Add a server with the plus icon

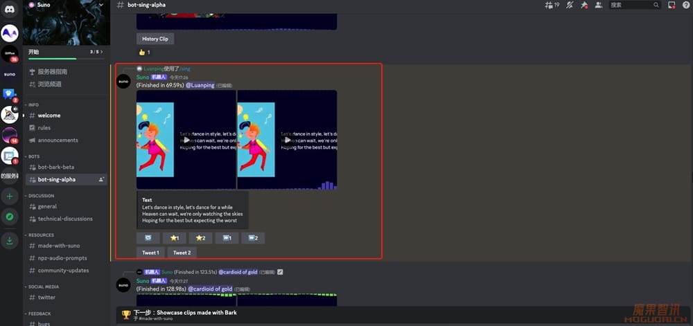click(x=9, y=197)
